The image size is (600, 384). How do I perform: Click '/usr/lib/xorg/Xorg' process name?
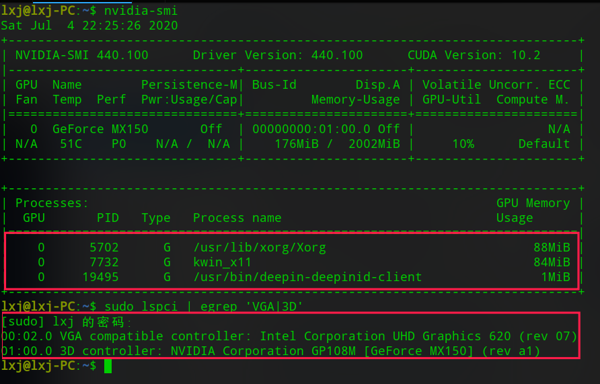260,247
